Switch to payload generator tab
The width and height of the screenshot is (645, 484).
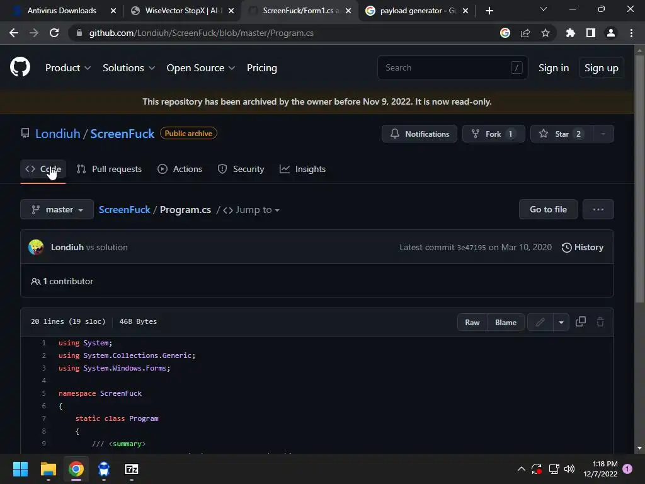coord(417,11)
